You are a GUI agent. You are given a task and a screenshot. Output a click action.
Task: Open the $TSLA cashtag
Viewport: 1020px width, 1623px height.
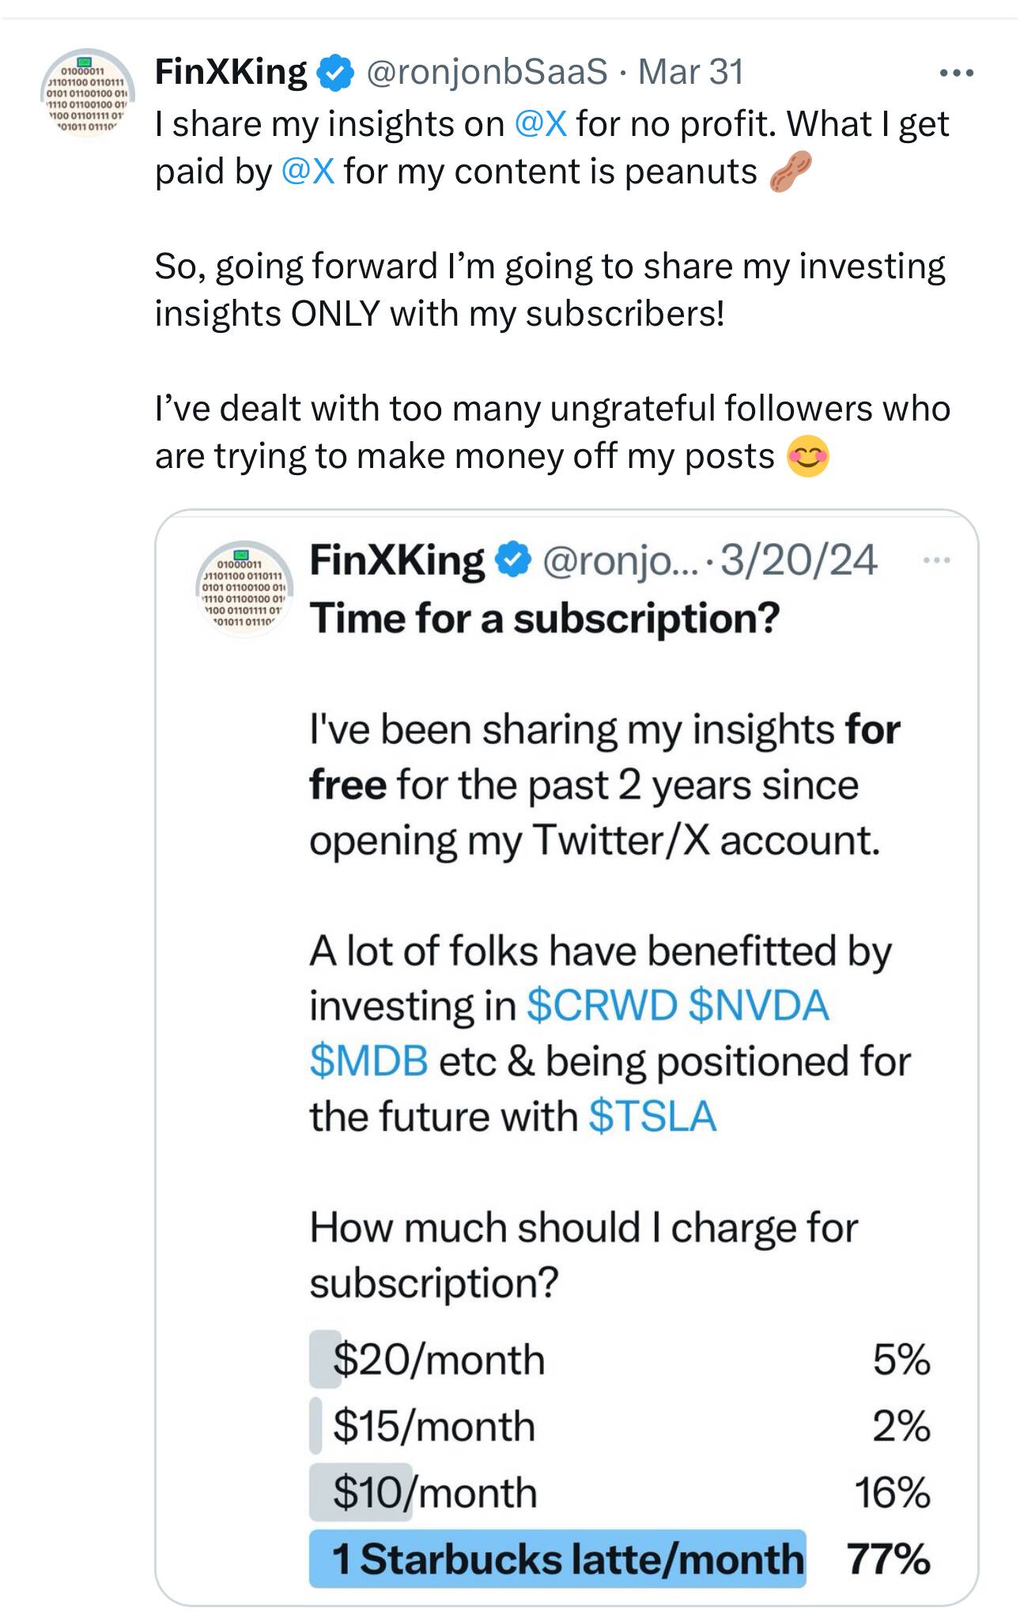pyautogui.click(x=652, y=1116)
